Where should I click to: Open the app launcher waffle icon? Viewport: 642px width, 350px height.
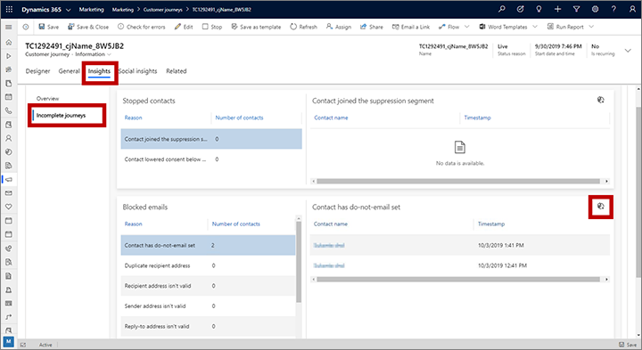coord(9,9)
